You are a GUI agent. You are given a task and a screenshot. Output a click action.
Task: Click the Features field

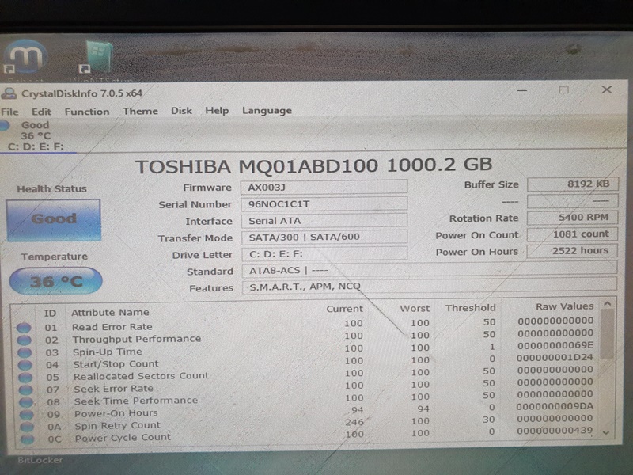430,286
